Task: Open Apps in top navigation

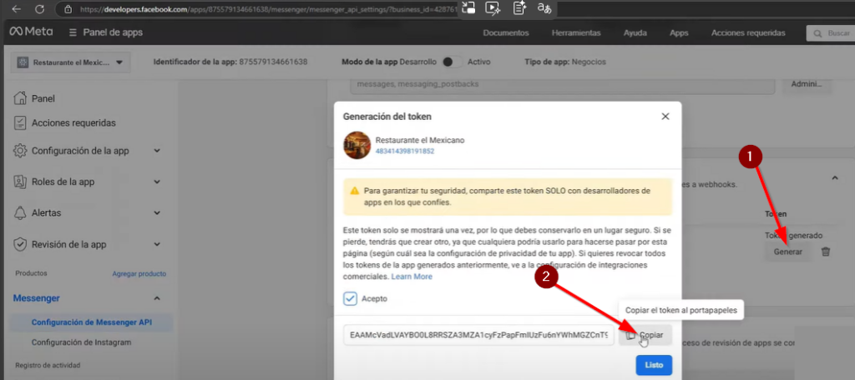Action: (x=679, y=32)
